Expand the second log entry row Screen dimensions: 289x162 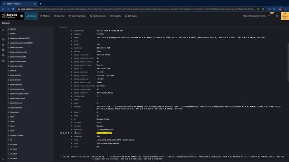pyautogui.click(x=60, y=157)
